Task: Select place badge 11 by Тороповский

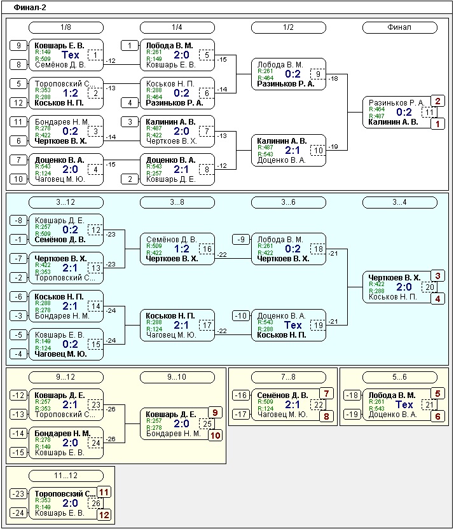Action: 104,492
